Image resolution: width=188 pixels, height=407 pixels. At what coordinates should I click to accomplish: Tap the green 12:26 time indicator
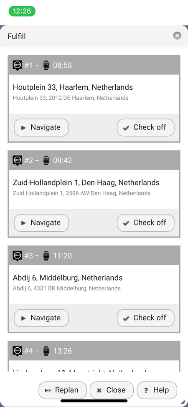point(22,11)
